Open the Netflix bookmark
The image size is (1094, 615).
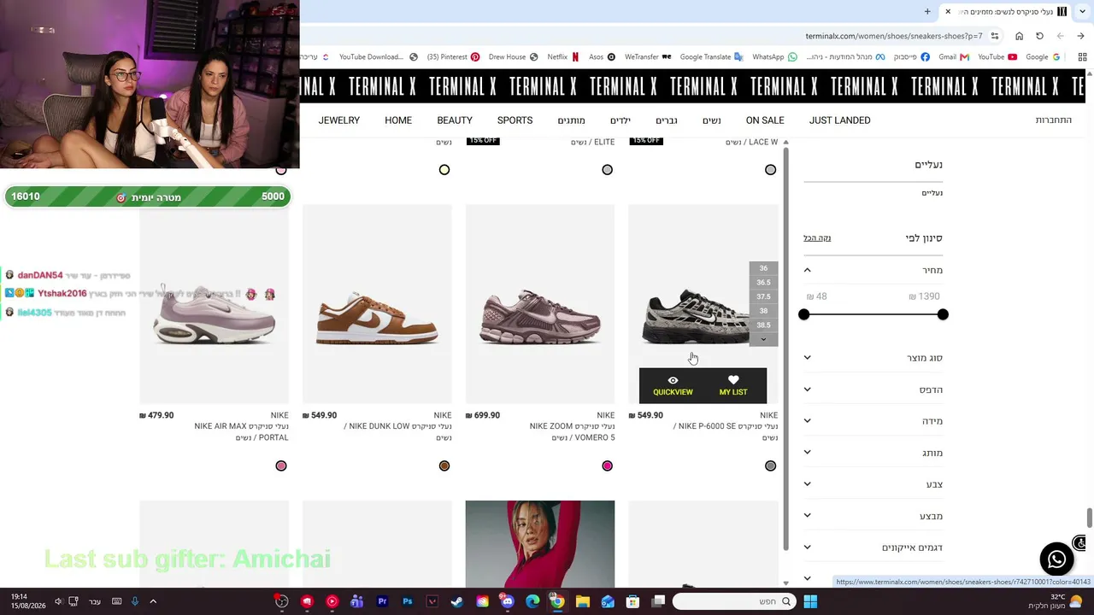[562, 57]
